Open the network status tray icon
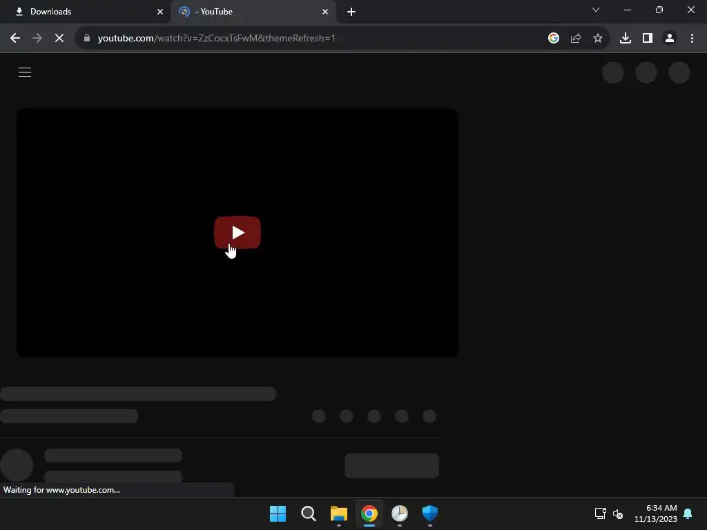 [601, 513]
